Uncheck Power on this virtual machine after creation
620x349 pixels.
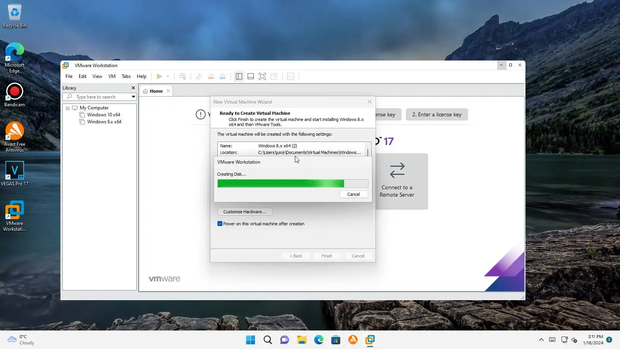point(220,224)
